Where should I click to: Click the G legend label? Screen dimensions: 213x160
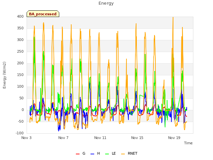tap(84, 153)
